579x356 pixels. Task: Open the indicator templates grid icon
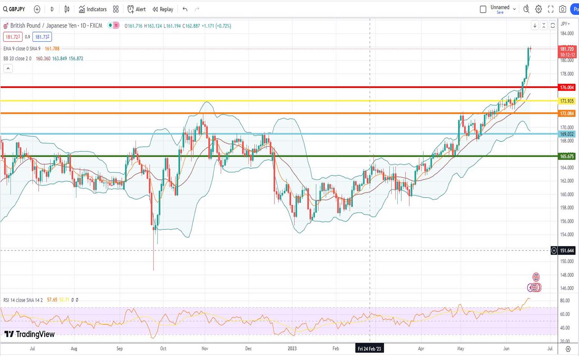[x=116, y=9]
